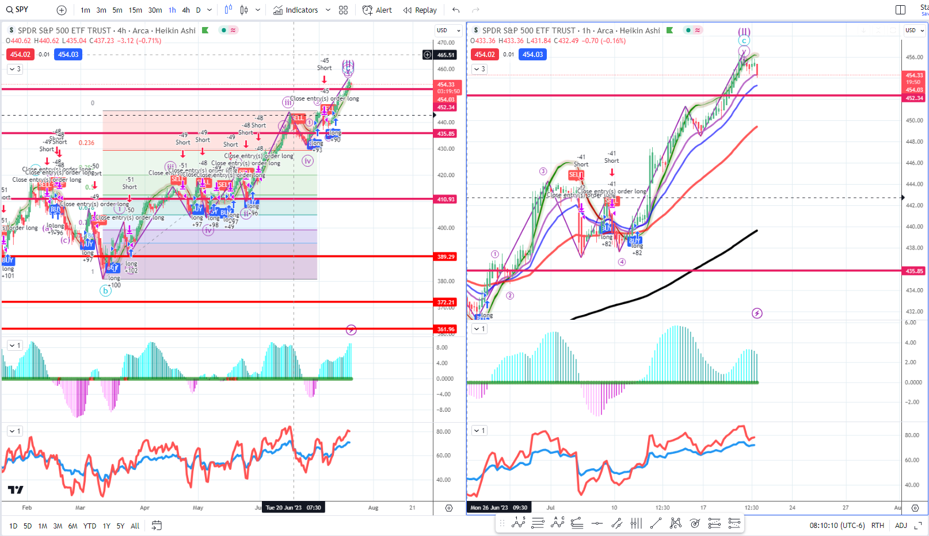Open the layout setup icon
929x536 pixels.
click(901, 10)
